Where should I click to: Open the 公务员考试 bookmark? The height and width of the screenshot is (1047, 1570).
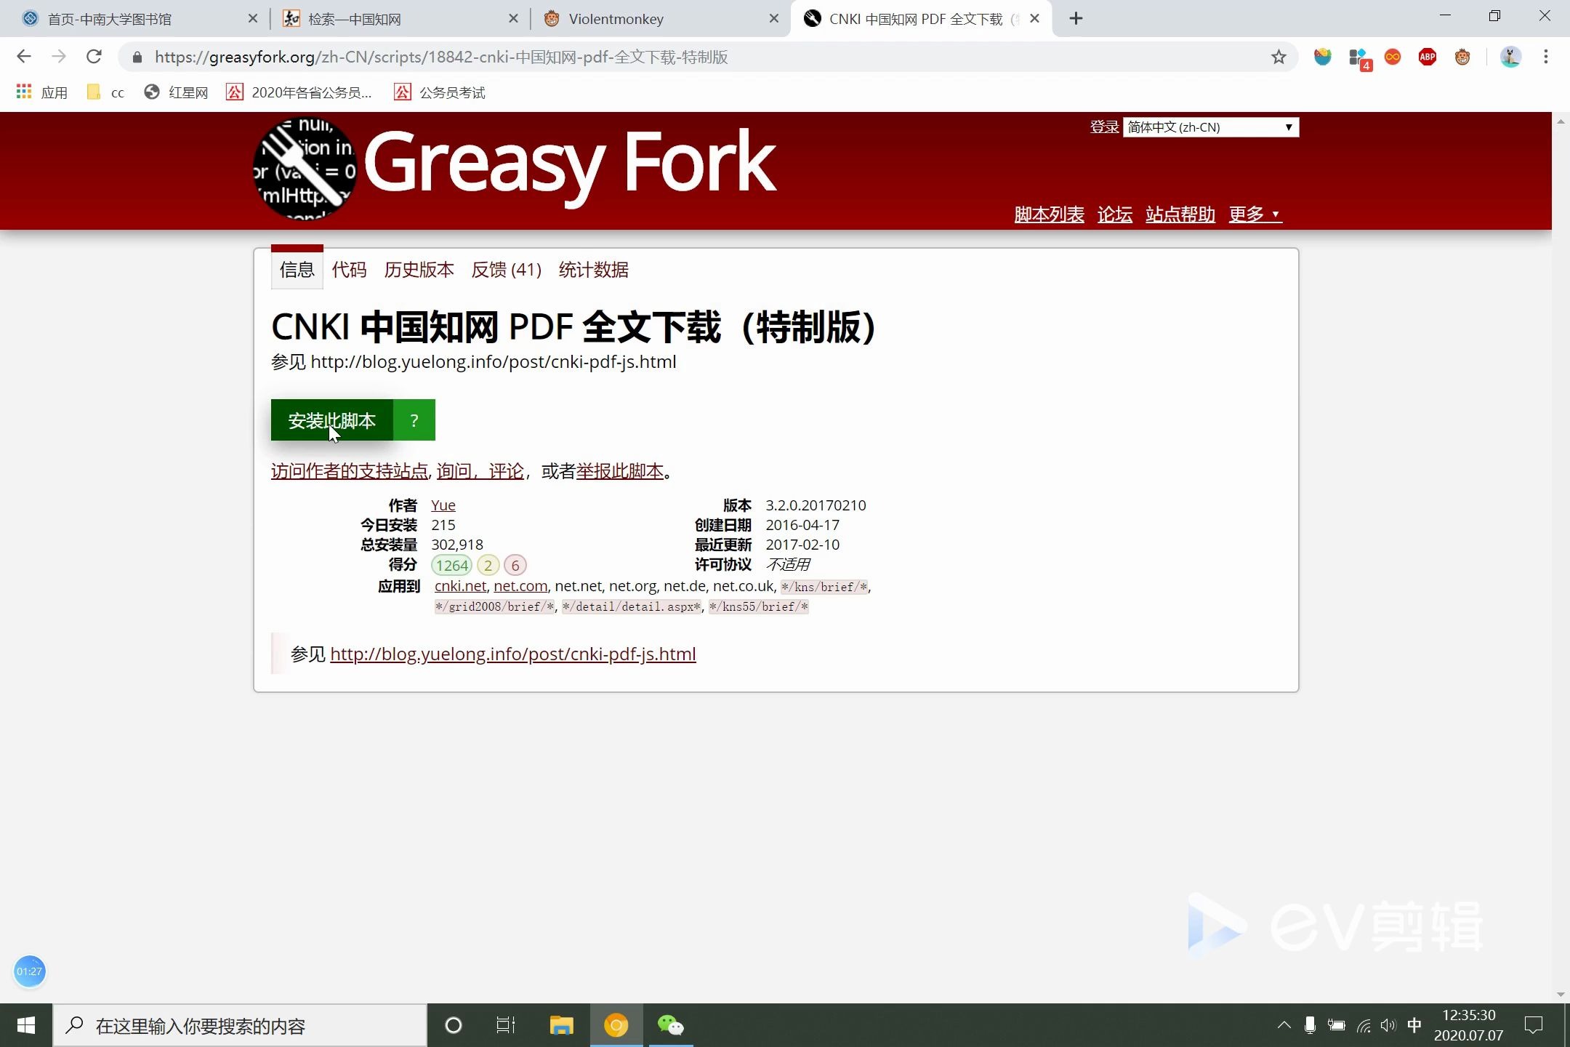440,92
